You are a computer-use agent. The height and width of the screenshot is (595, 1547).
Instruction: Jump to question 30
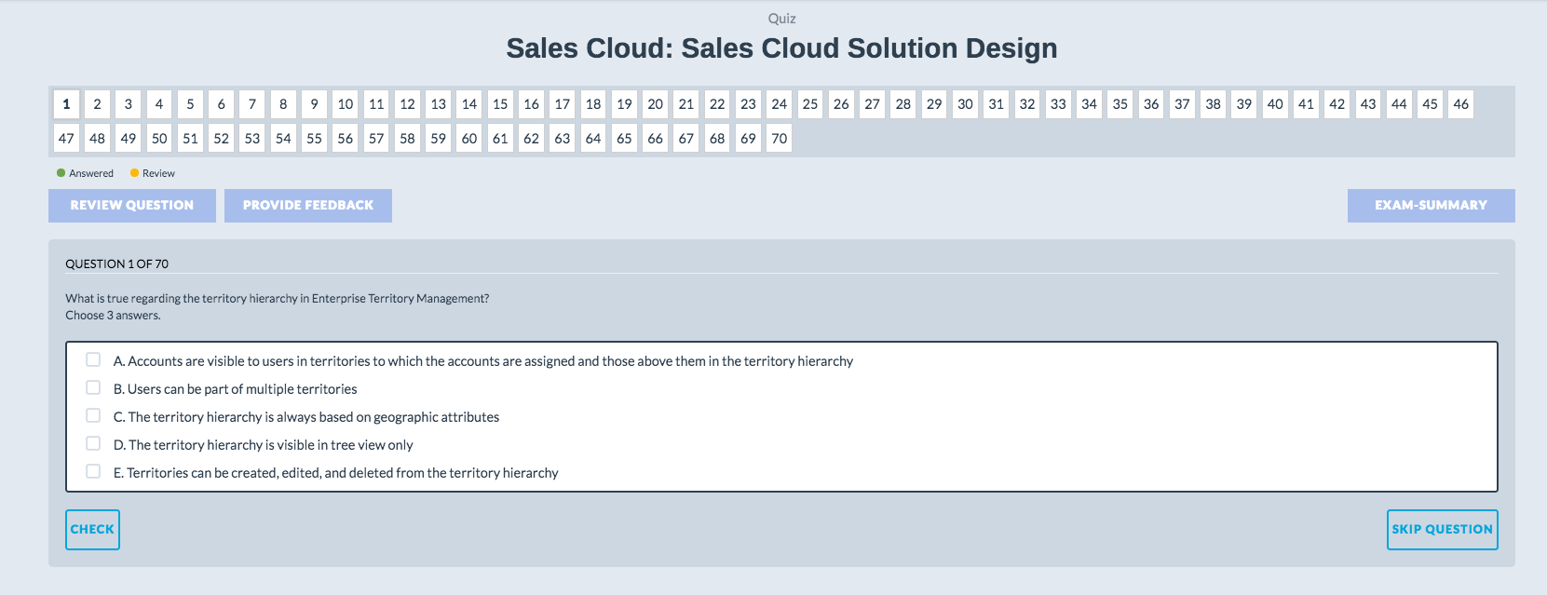click(x=965, y=104)
